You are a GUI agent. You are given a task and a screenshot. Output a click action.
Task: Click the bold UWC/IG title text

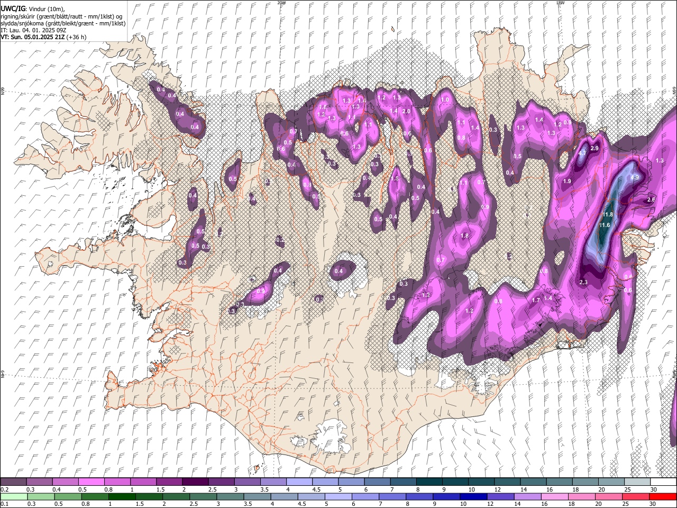pos(13,9)
